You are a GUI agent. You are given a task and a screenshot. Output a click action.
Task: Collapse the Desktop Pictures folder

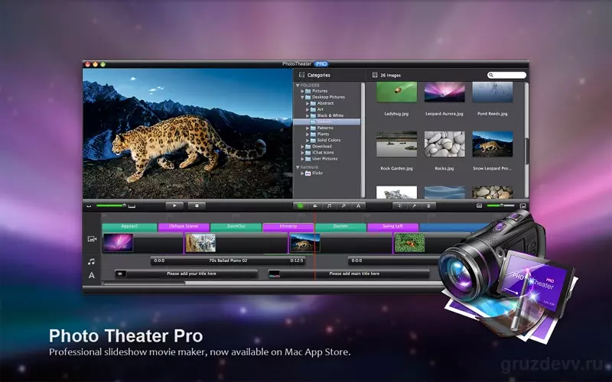point(302,97)
